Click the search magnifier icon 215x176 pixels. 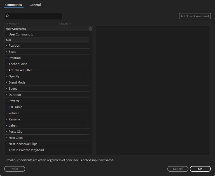click(x=7, y=16)
